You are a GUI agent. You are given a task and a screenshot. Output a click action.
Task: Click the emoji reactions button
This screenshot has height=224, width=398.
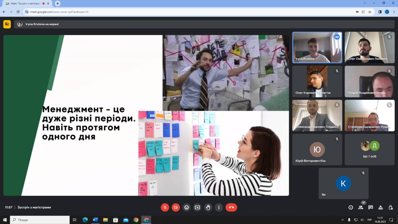point(187,207)
